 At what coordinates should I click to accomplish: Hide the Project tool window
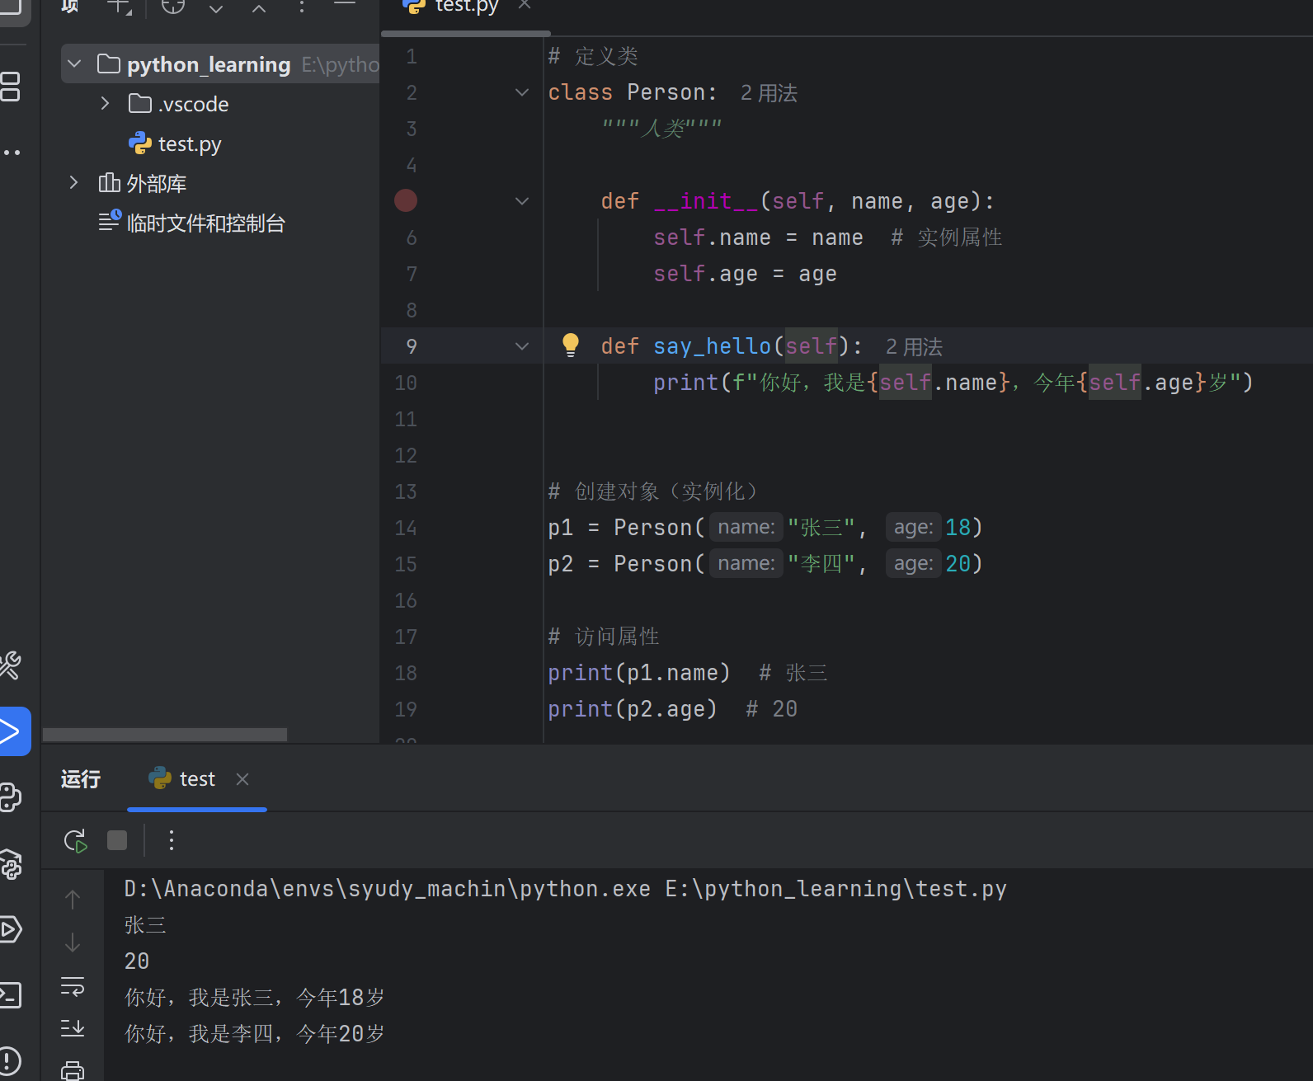(345, 5)
